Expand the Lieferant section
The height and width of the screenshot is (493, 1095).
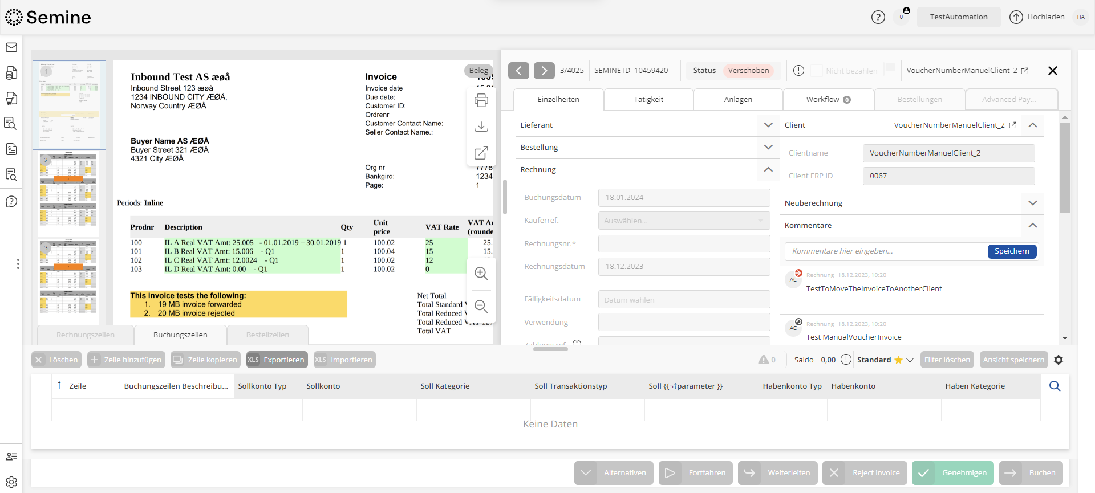point(768,125)
